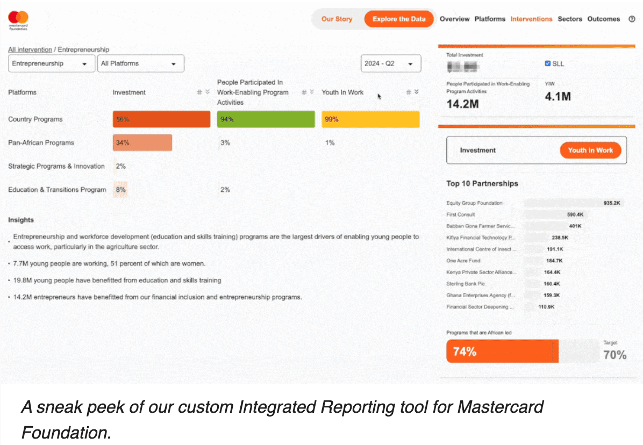
Task: Click double-chevron icon in Youth In Work column
Action: pos(416,92)
